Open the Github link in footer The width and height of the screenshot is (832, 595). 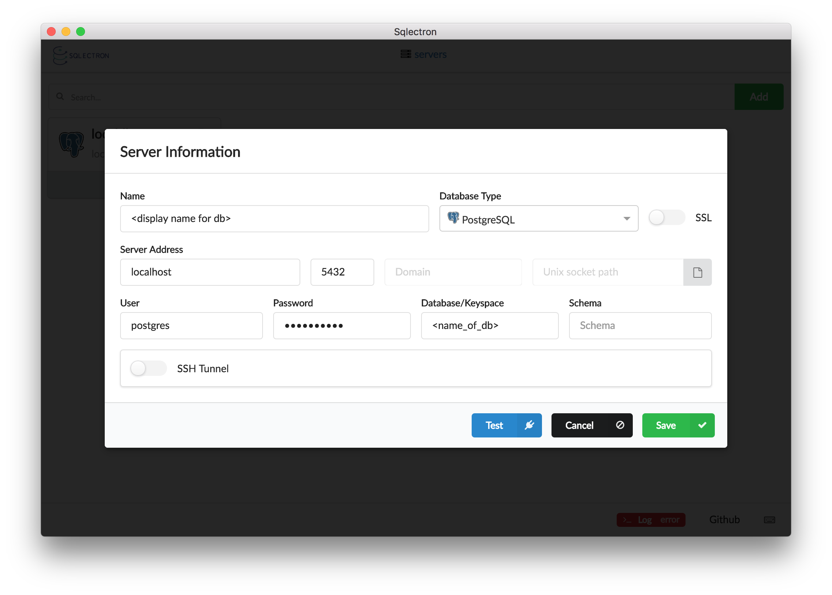pyautogui.click(x=724, y=520)
